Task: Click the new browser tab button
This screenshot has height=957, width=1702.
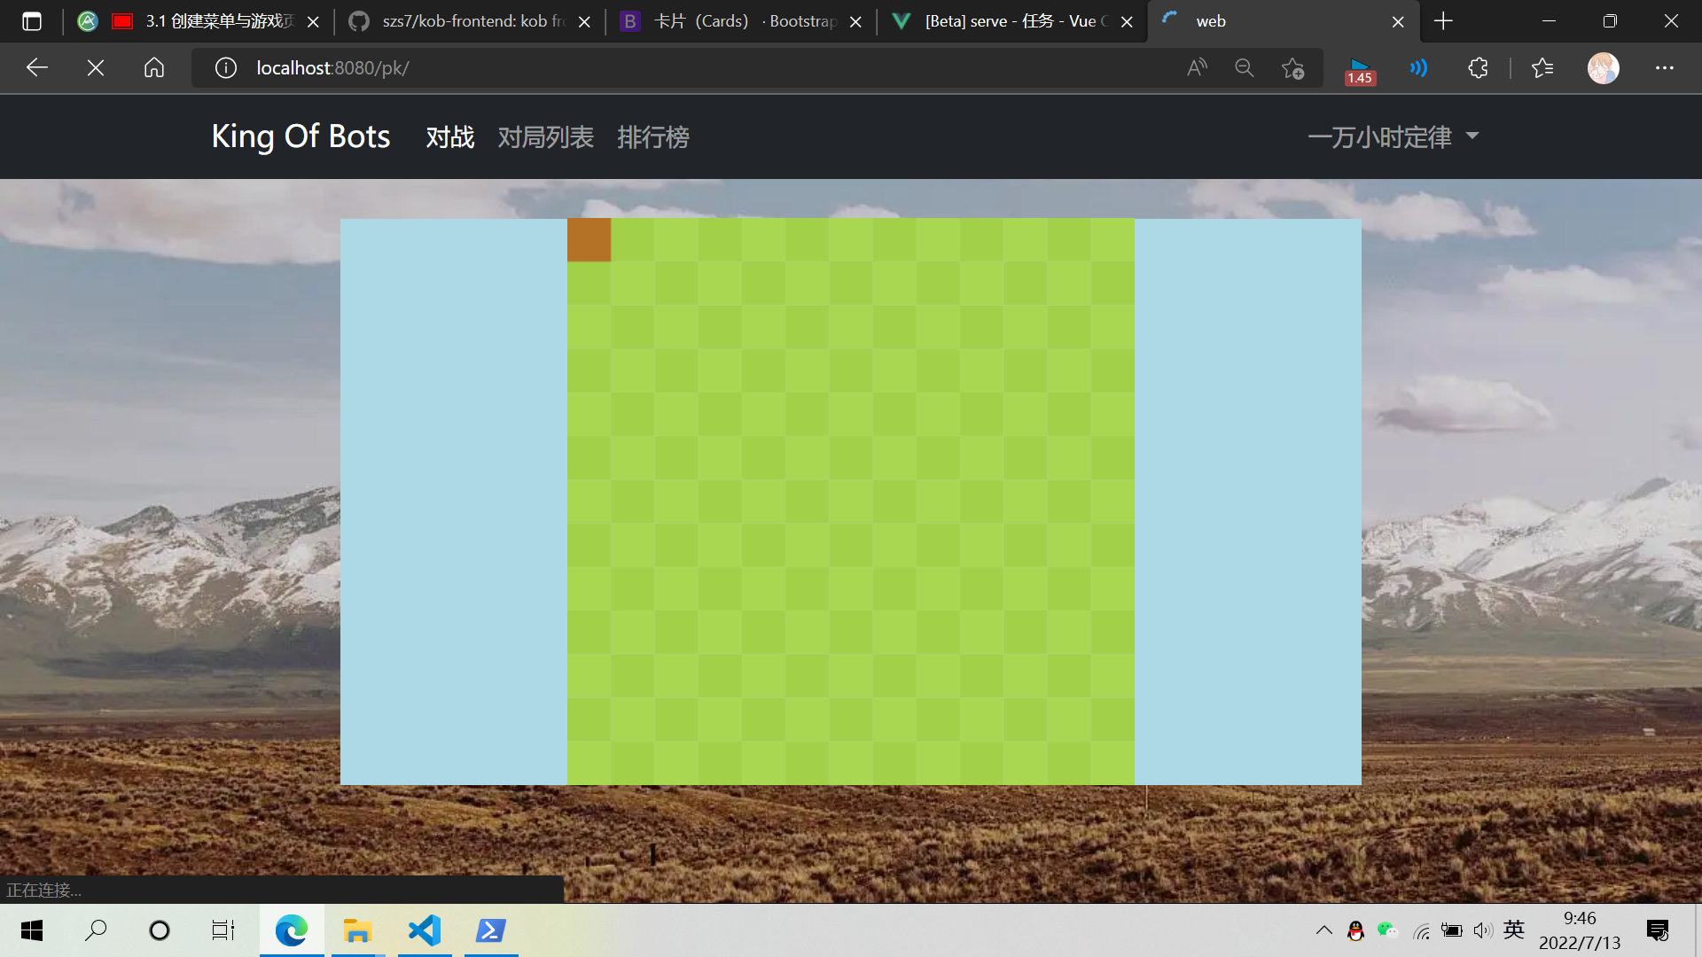Action: (1442, 21)
